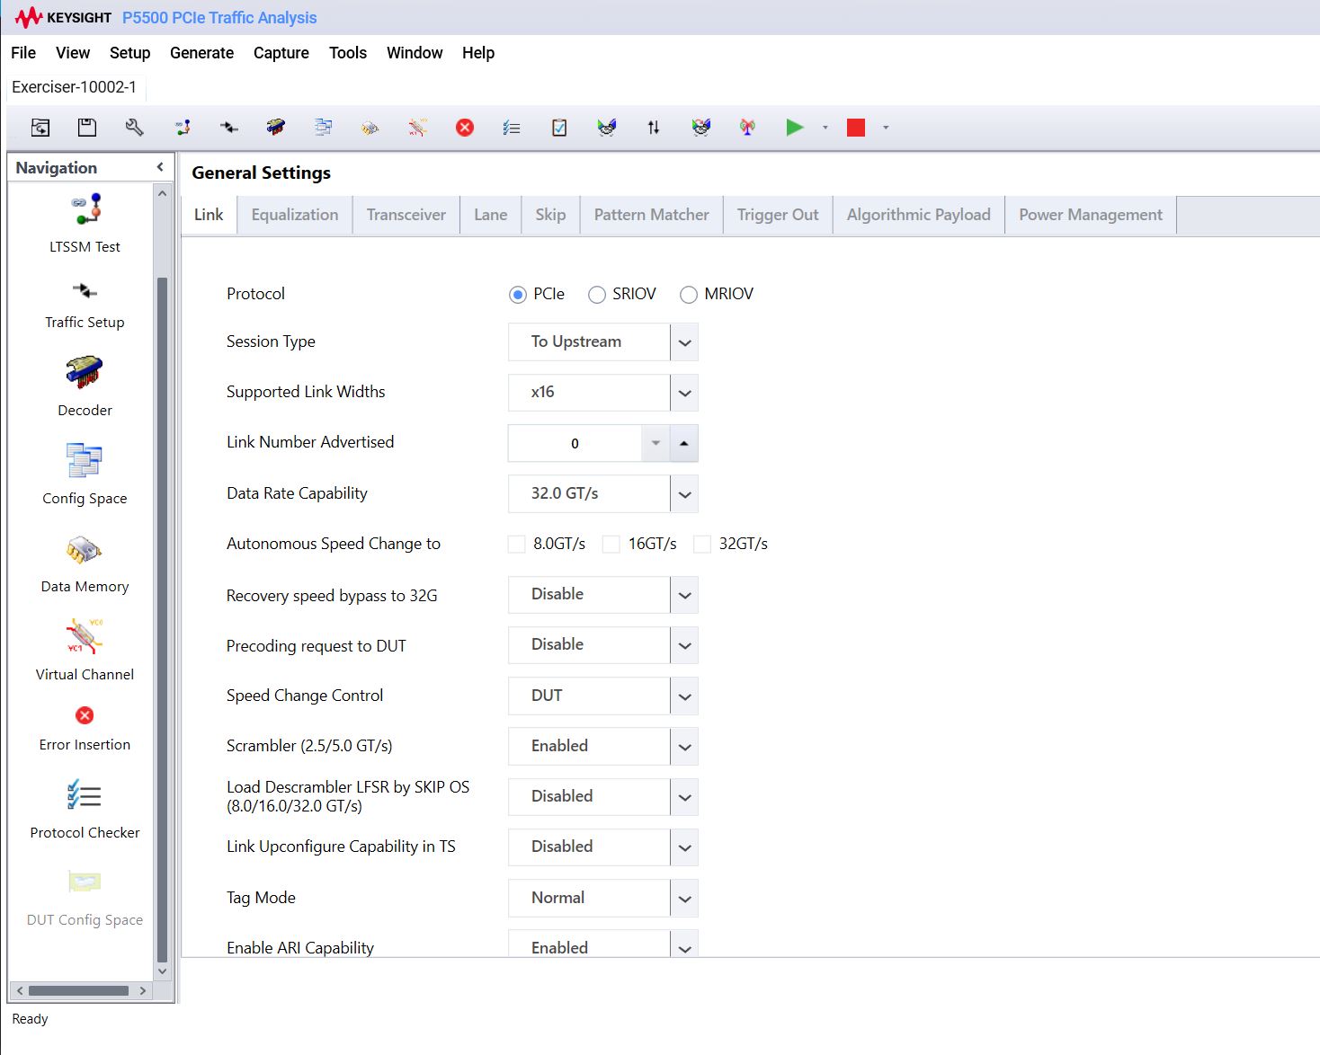Viewport: 1320px width, 1055px height.
Task: Switch to the Transceiver tab
Action: coord(406,215)
